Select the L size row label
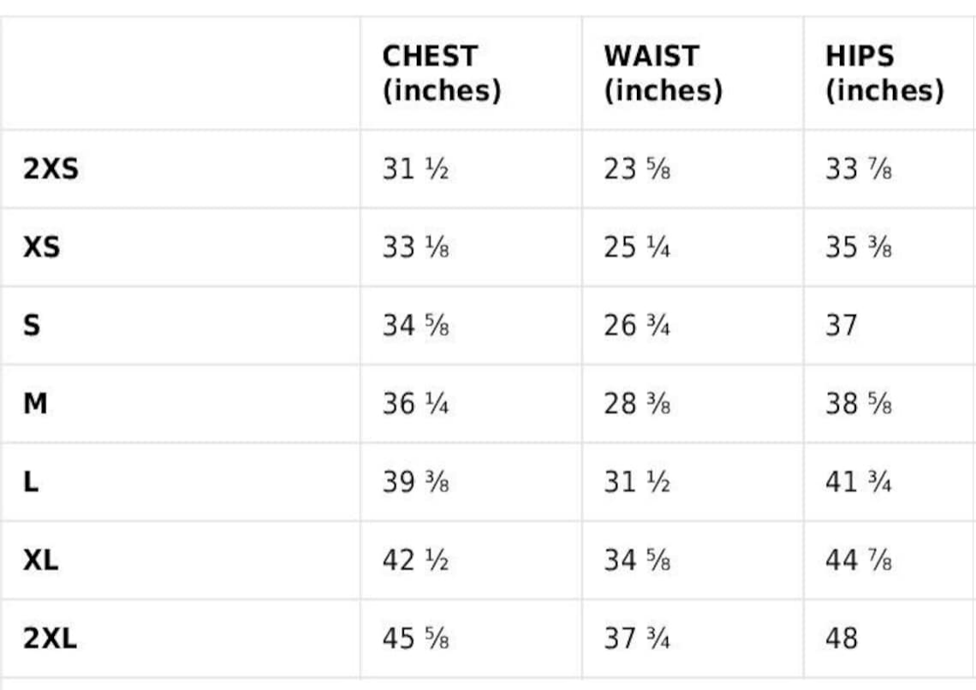Viewport: 976px width, 690px height. (31, 482)
